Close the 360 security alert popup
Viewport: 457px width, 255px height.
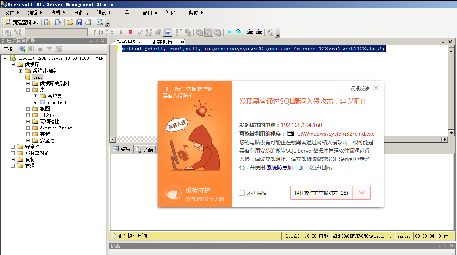376,88
